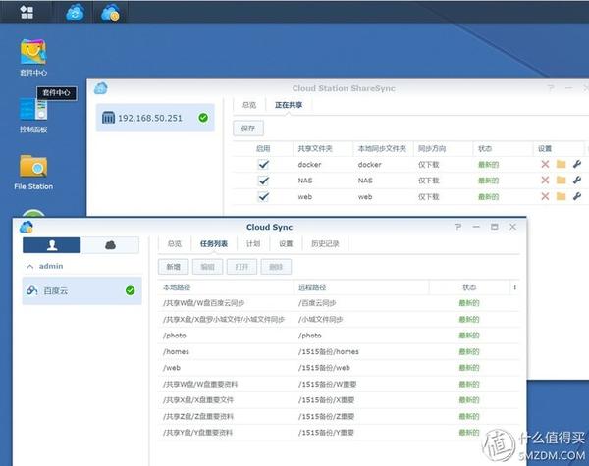Open settings wrench for docker row
The image size is (589, 466).
point(577,164)
